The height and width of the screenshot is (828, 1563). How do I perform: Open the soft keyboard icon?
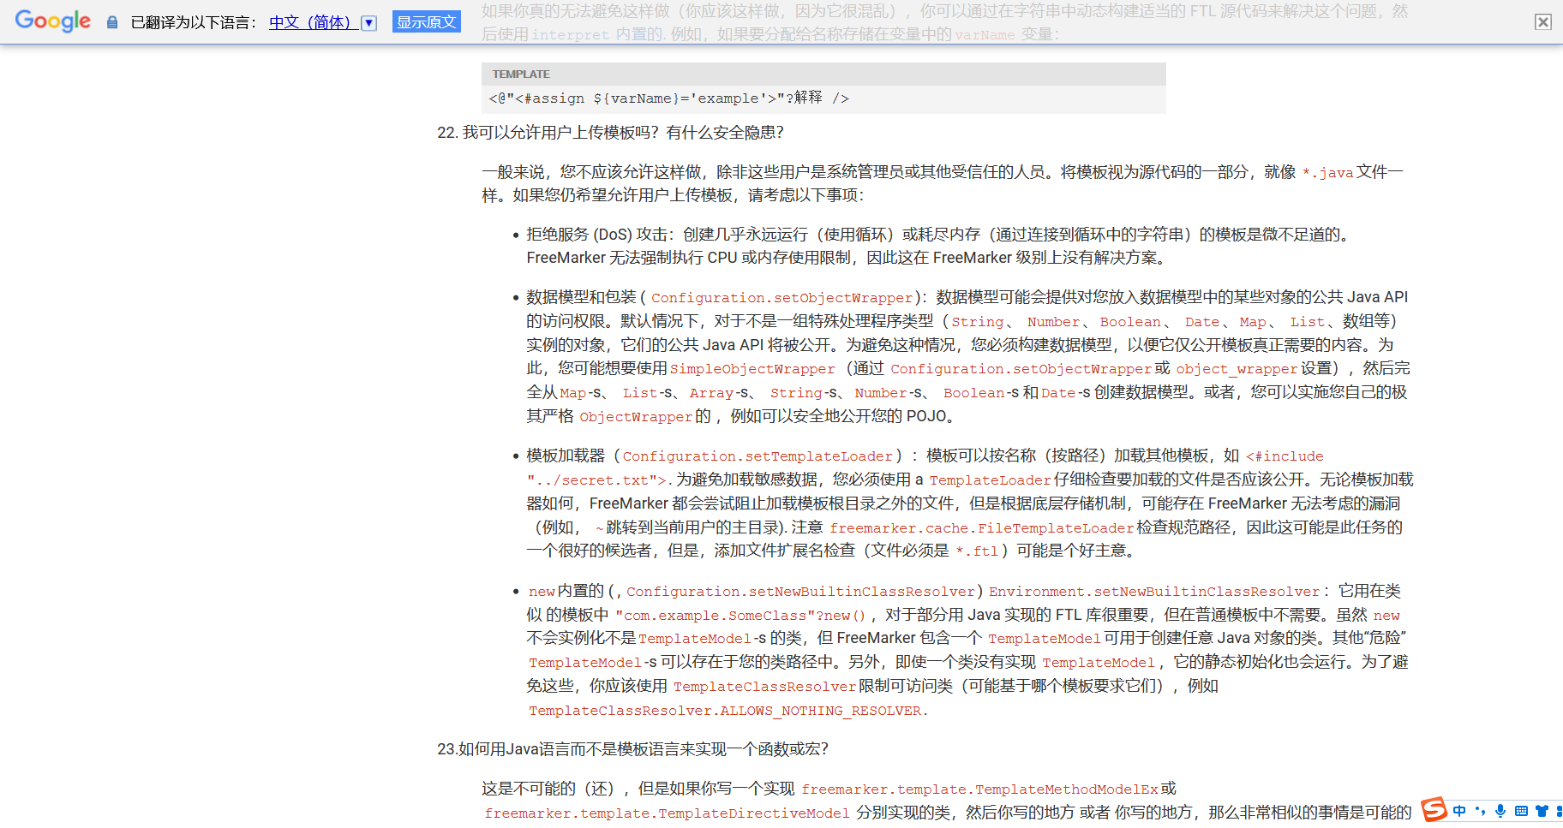1521,811
